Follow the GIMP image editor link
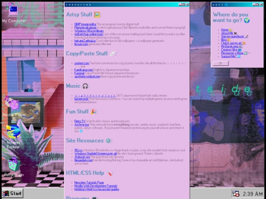266x199 pixels. coord(85,24)
